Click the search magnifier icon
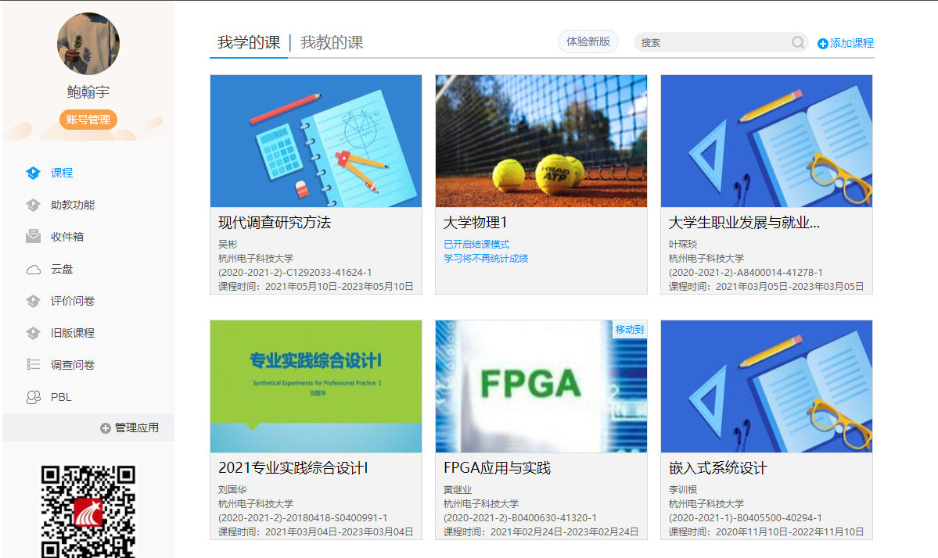 coord(798,42)
